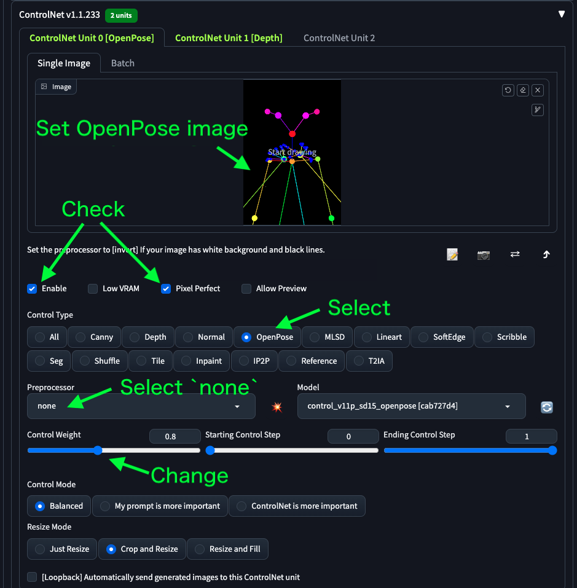This screenshot has width=577, height=588.
Task: Select the OpenPose control type
Action: 267,337
